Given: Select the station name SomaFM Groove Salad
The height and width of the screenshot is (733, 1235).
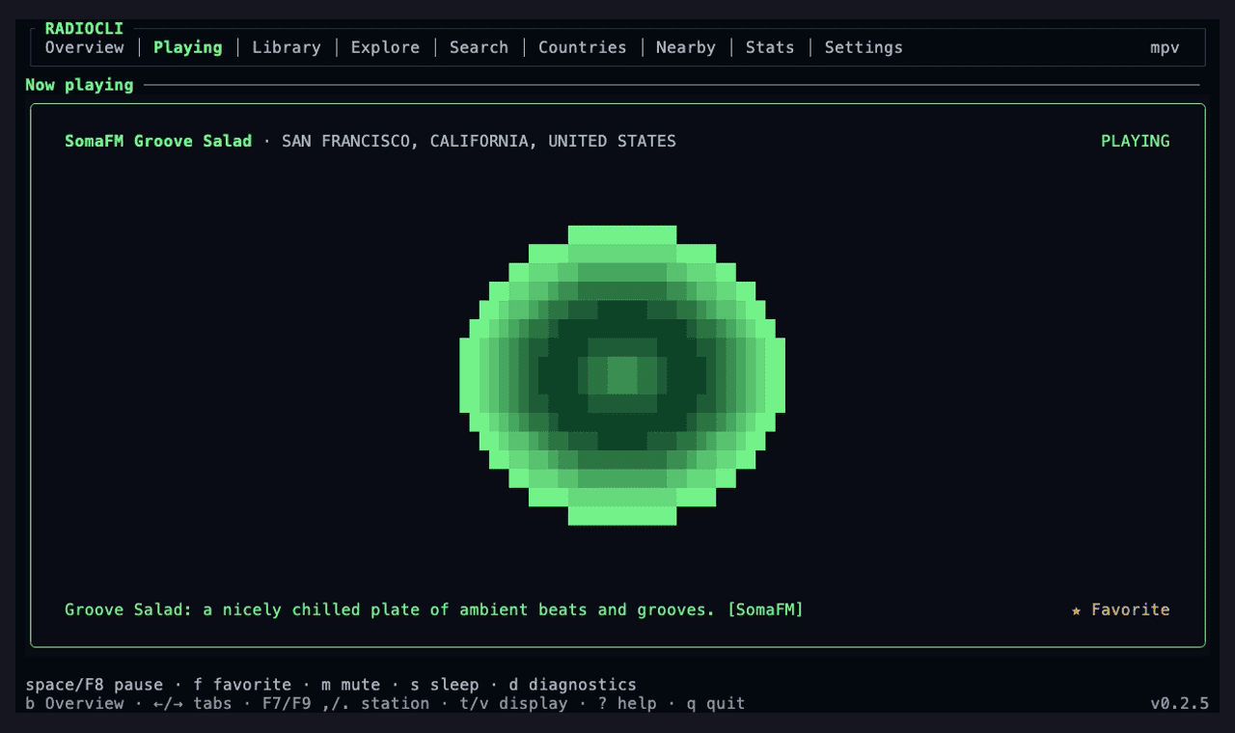Looking at the screenshot, I should [158, 141].
